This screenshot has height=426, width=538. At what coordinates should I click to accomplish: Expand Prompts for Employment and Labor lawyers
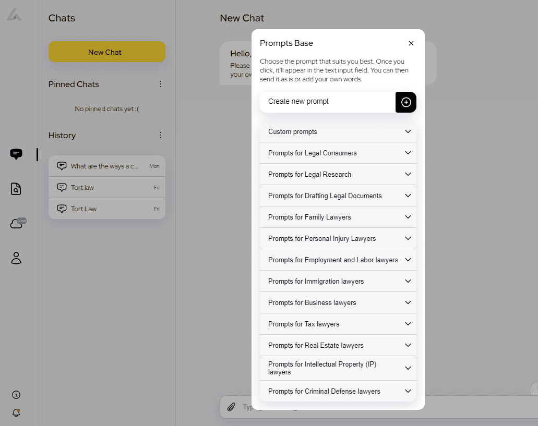338,260
